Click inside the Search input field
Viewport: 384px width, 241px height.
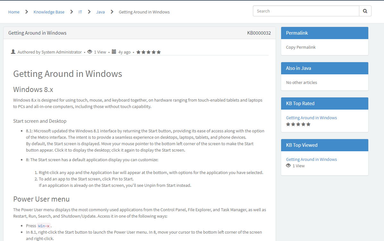tap(305, 11)
